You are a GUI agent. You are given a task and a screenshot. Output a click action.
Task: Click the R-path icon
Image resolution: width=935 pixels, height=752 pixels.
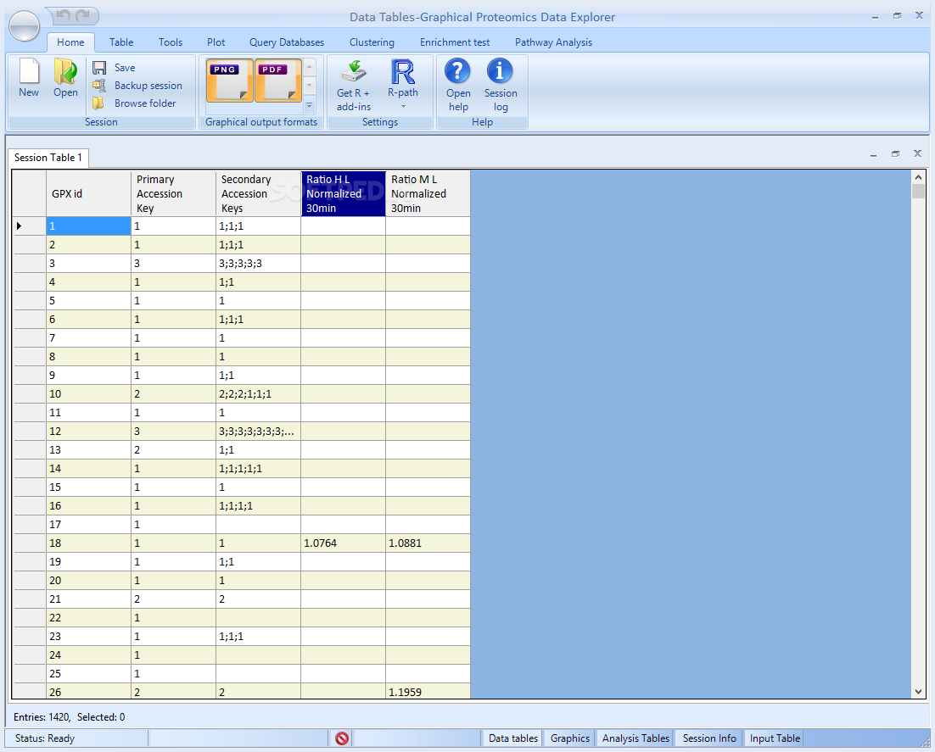(403, 71)
